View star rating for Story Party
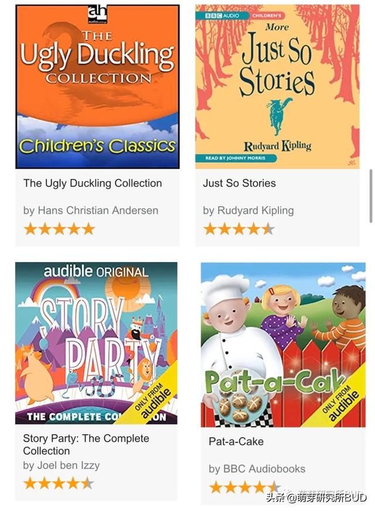 [59, 483]
